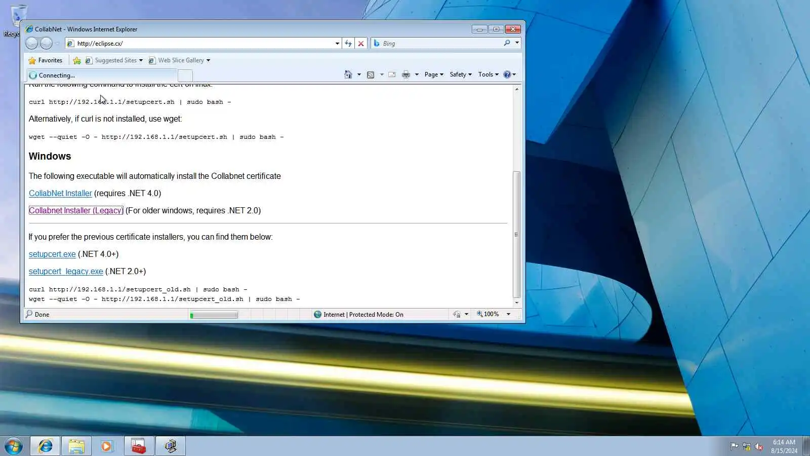Open the Tools menu
This screenshot has width=810, height=456.
click(489, 74)
